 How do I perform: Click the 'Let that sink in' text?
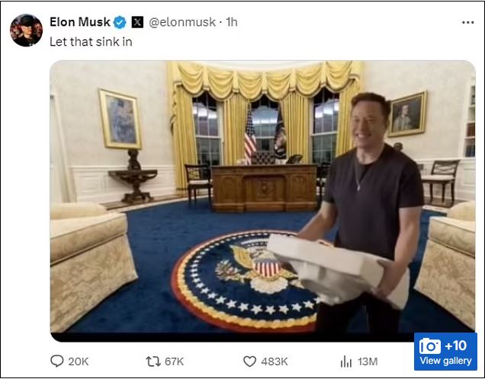click(91, 42)
